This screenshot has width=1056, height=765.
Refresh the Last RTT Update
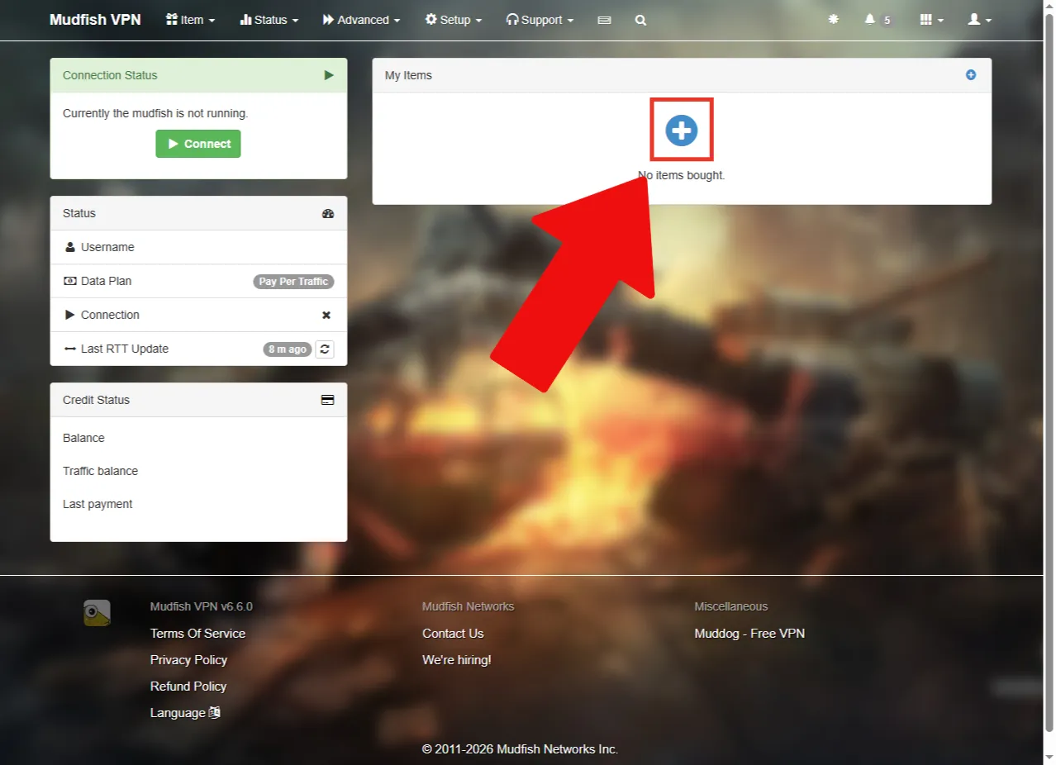325,349
